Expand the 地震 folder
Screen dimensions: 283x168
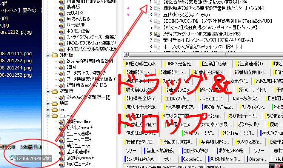pos(48,103)
